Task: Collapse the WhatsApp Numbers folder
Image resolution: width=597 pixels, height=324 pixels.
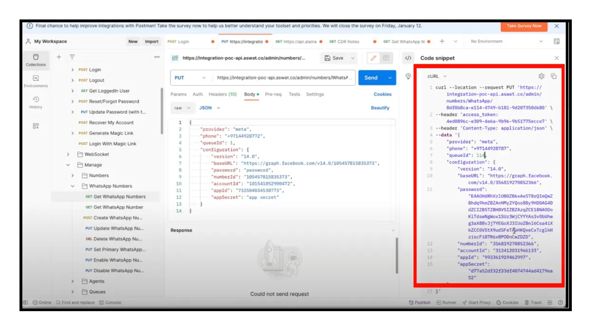Action: click(x=73, y=186)
